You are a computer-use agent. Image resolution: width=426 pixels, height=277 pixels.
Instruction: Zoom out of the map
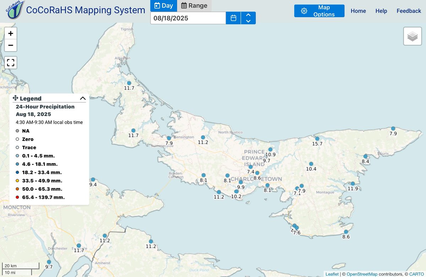[x=11, y=45]
